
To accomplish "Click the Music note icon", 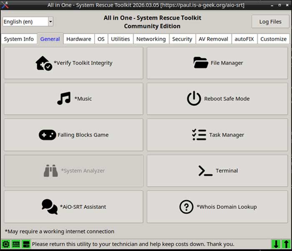I will click(x=64, y=99).
